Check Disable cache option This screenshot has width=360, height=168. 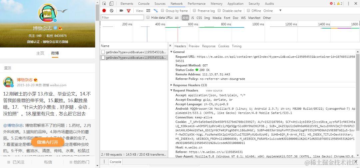point(219,11)
